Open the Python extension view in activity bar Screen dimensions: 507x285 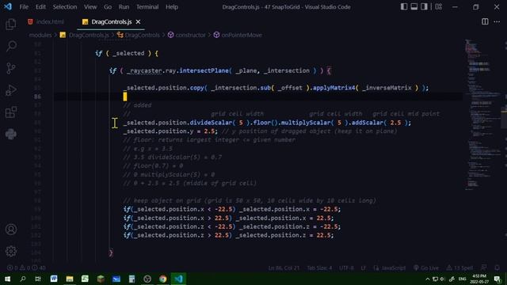(x=11, y=134)
